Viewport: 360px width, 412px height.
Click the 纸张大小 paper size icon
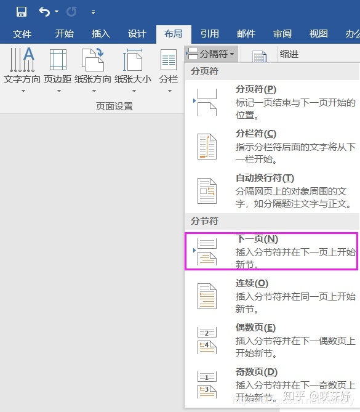[133, 60]
